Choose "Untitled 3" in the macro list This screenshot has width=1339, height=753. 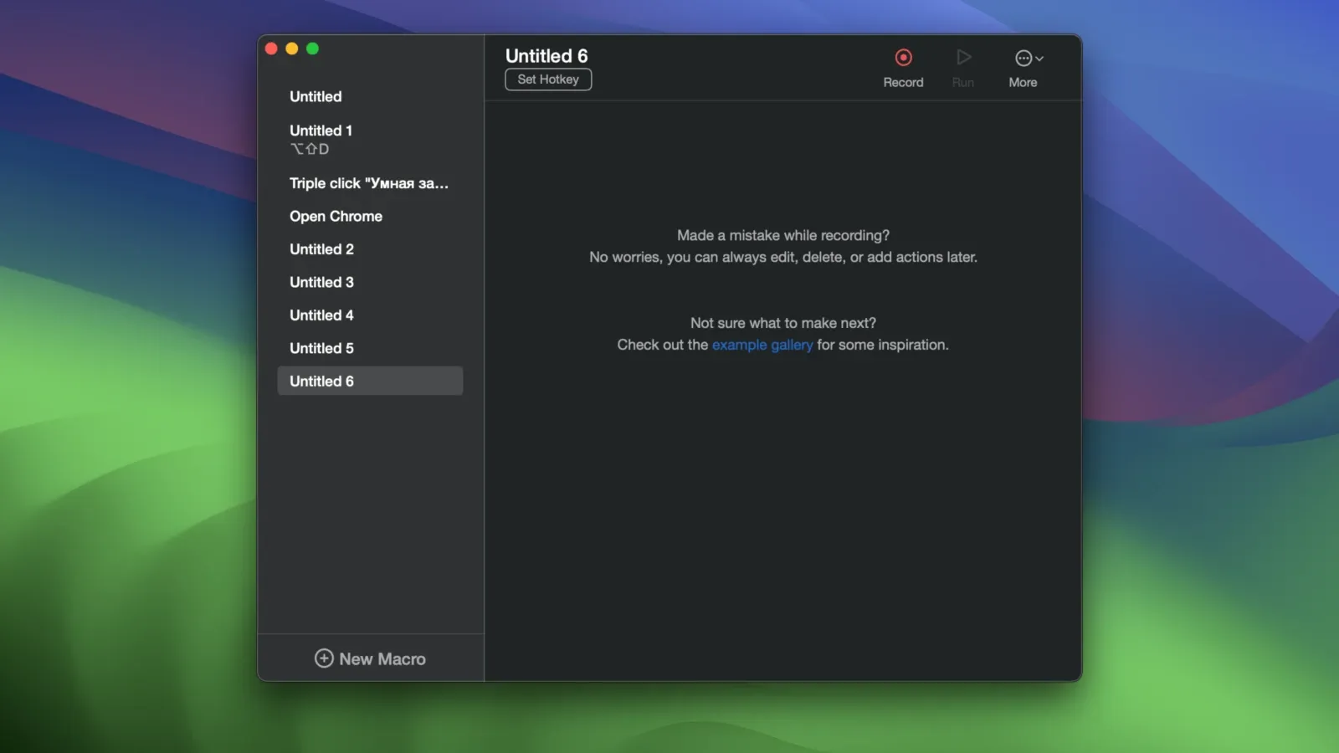pos(321,282)
